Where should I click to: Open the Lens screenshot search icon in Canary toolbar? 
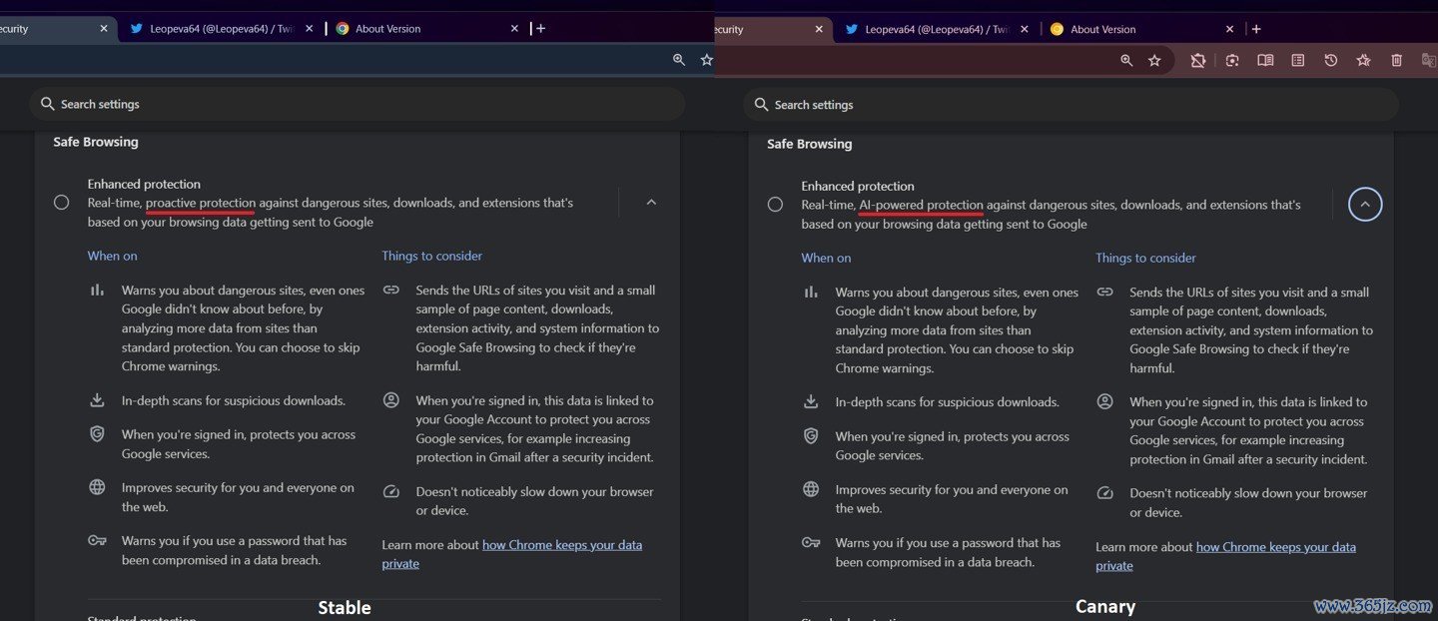(x=1232, y=61)
